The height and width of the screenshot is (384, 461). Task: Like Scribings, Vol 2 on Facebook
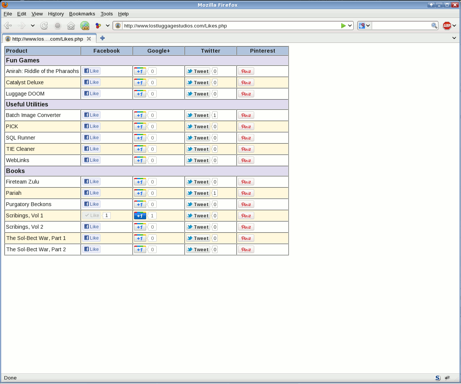(x=92, y=227)
